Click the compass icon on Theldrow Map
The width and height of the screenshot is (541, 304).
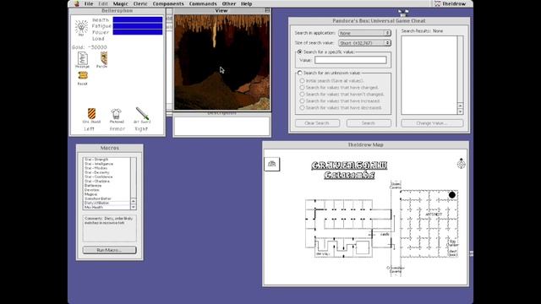pos(461,163)
